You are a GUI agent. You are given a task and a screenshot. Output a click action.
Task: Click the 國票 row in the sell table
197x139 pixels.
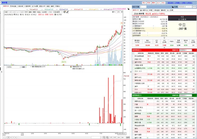pos(163,116)
